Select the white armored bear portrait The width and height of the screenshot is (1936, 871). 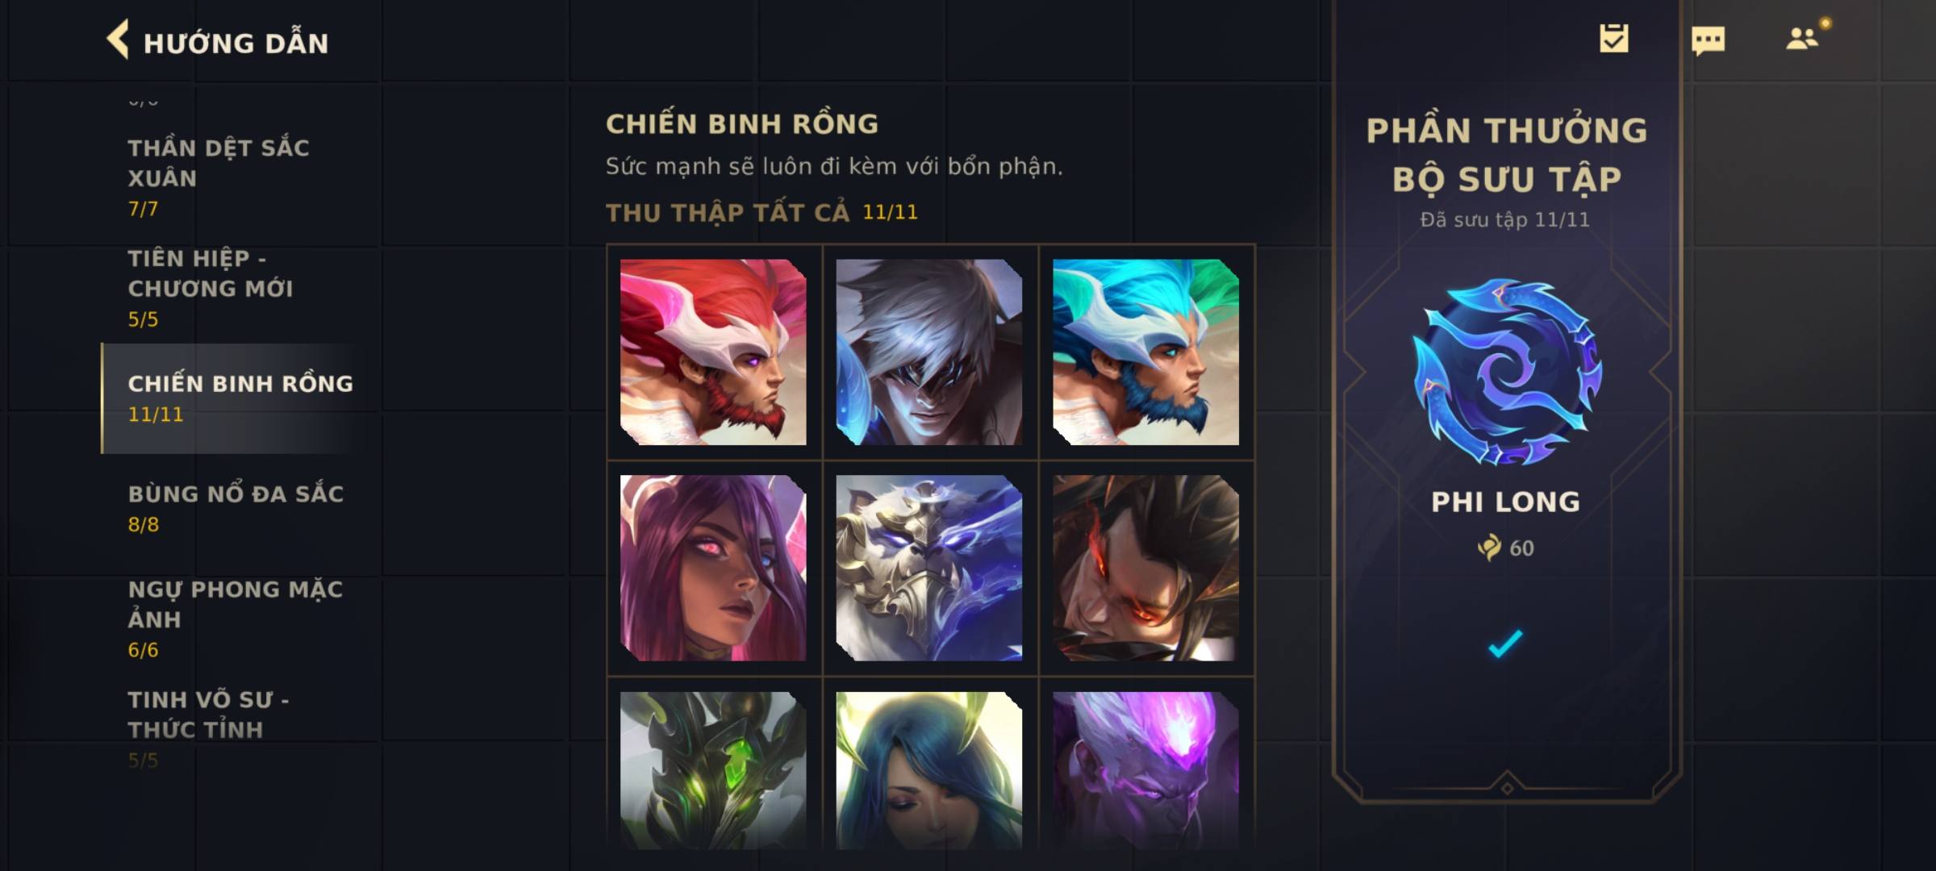coord(929,568)
